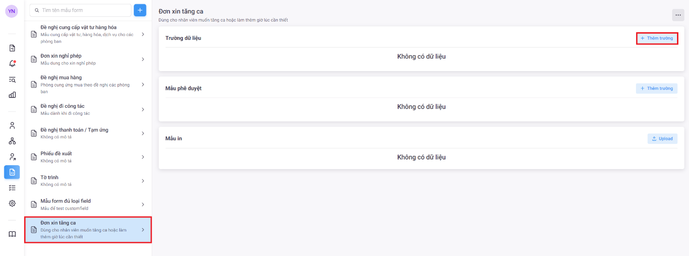Open Mẫu form đủ loại field template
Screen dimensions: 689x256
pyautogui.click(x=87, y=204)
